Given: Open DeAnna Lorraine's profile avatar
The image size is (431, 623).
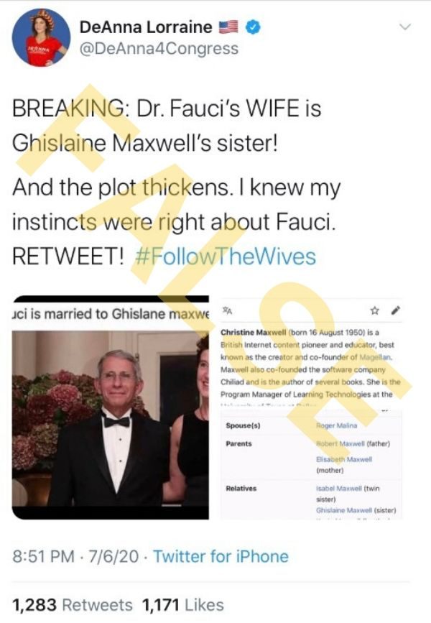Looking at the screenshot, I should (41, 37).
